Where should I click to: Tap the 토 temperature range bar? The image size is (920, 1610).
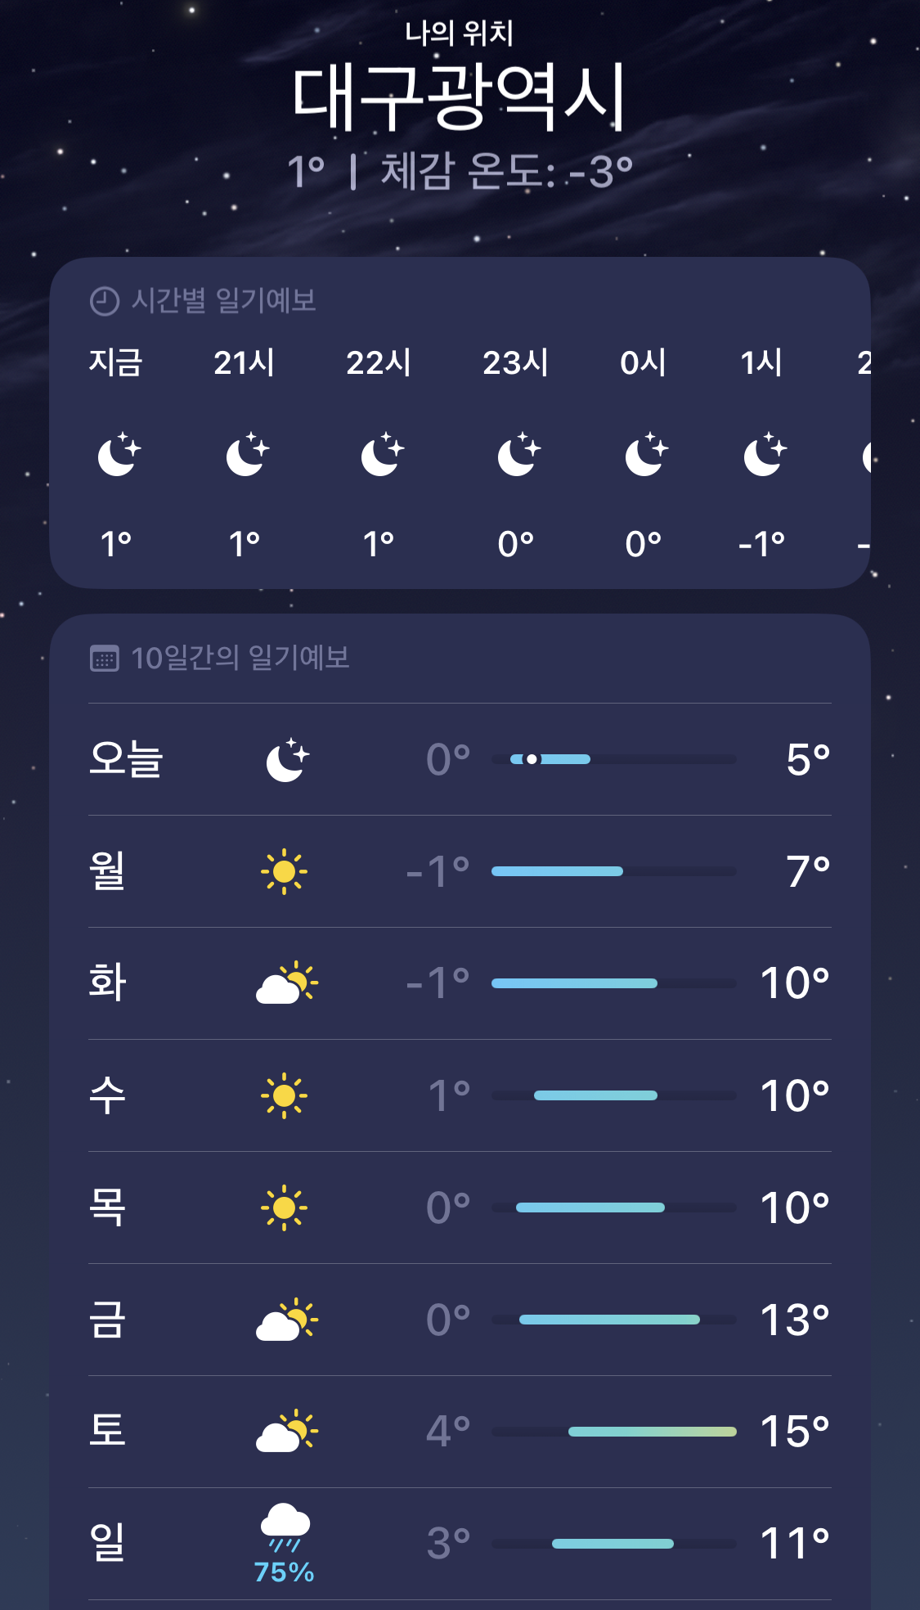coord(613,1432)
